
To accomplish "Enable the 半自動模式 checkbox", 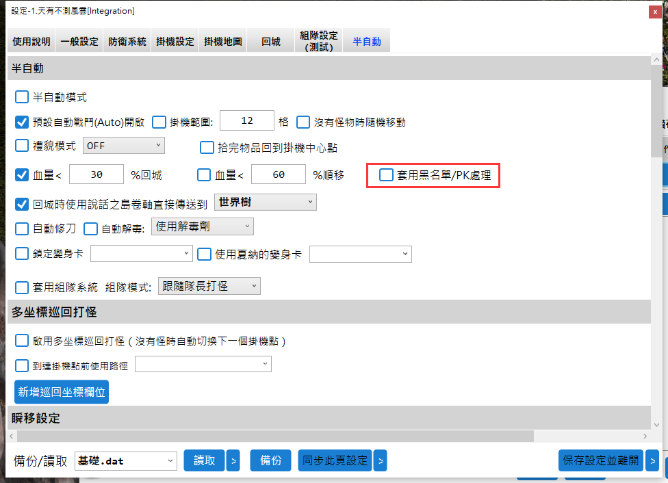I will (22, 97).
